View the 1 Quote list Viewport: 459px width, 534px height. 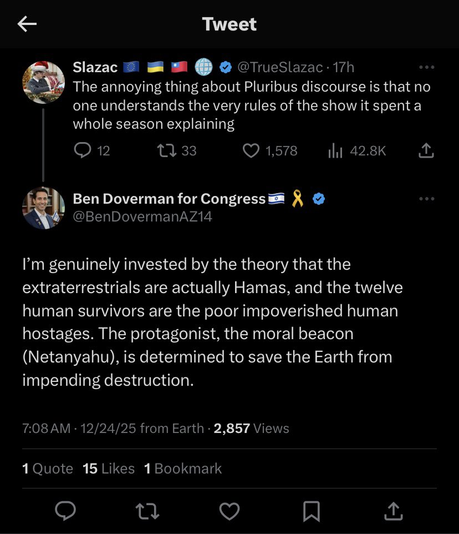[x=48, y=468]
